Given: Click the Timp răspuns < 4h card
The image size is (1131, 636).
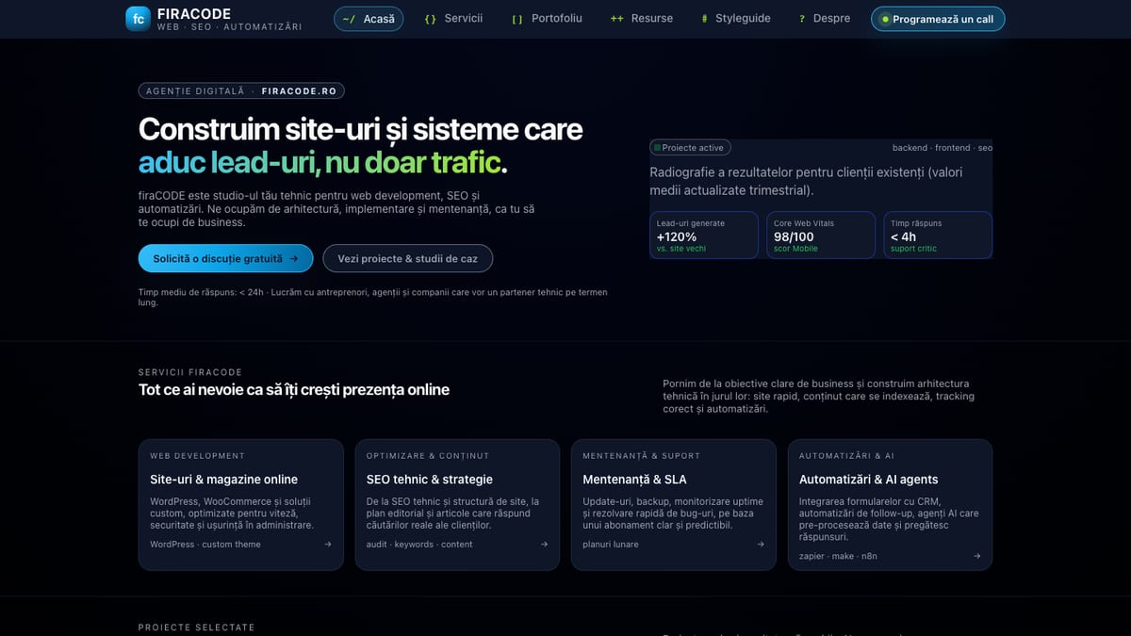Looking at the screenshot, I should coord(938,235).
